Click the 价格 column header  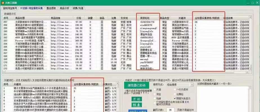[x=79, y=18]
